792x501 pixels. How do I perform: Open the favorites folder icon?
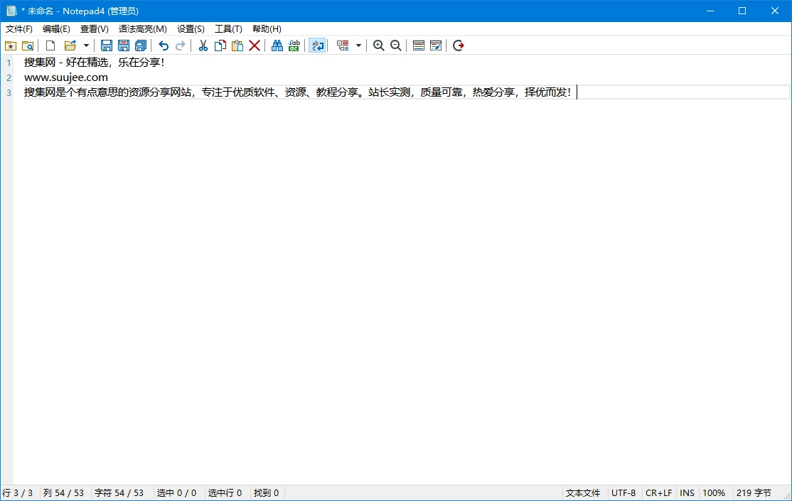coord(11,46)
